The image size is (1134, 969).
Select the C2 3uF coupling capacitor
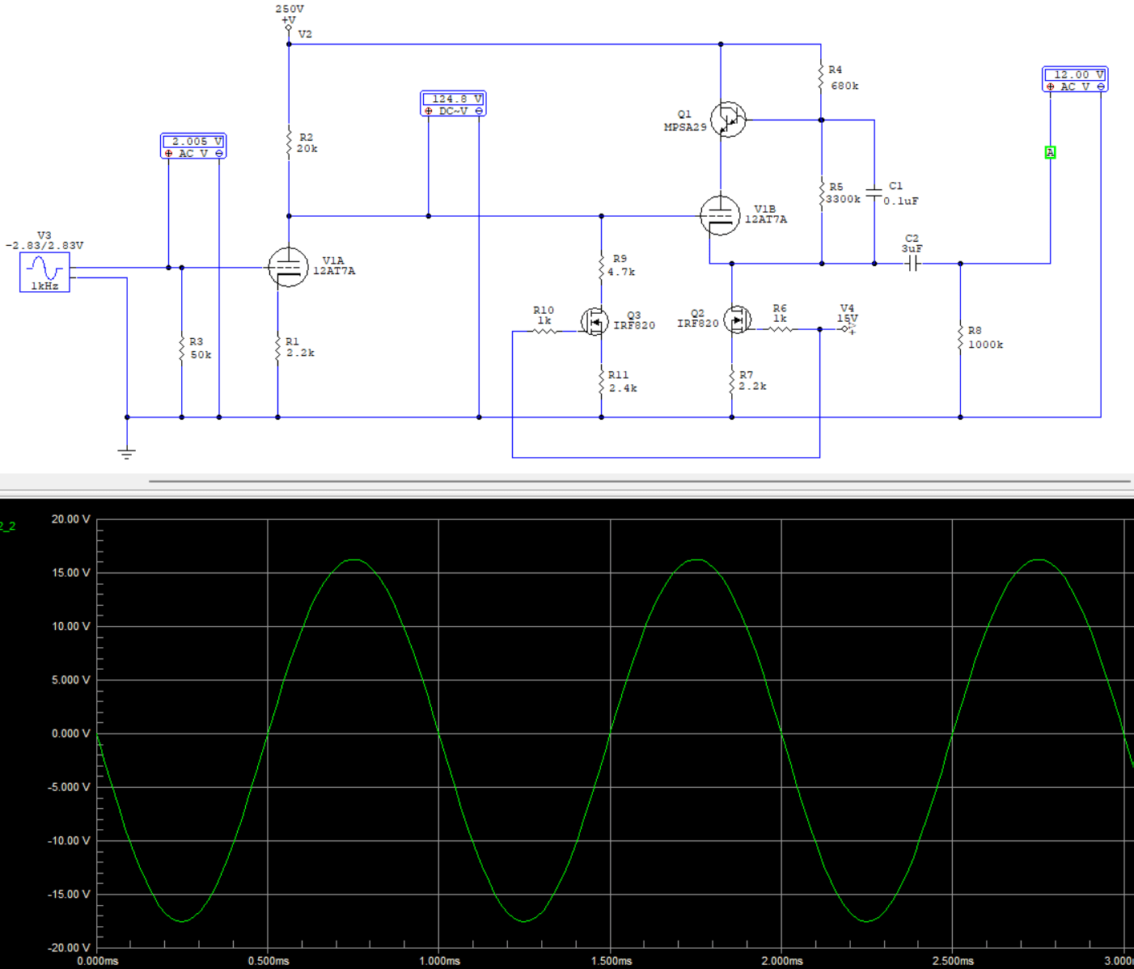point(912,264)
